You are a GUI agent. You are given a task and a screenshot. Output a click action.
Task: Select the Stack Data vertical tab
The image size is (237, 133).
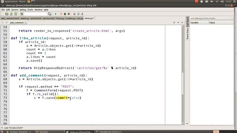187,34
